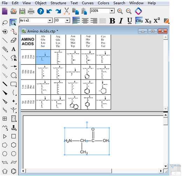Screen dimensions: 182x176
Task: Select the bold wedge bond tool
Action: (5, 93)
